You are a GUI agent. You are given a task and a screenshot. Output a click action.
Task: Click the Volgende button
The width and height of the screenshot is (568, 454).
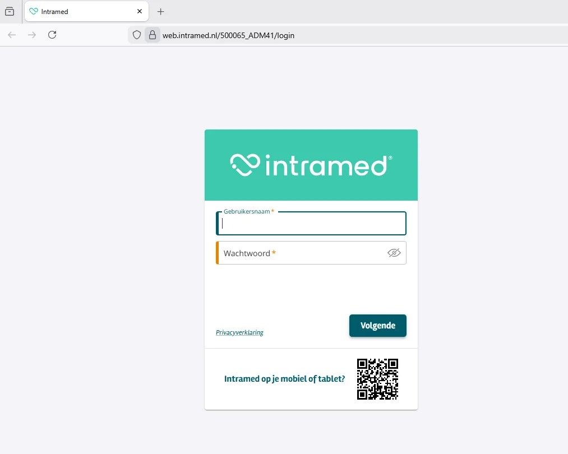[377, 326]
